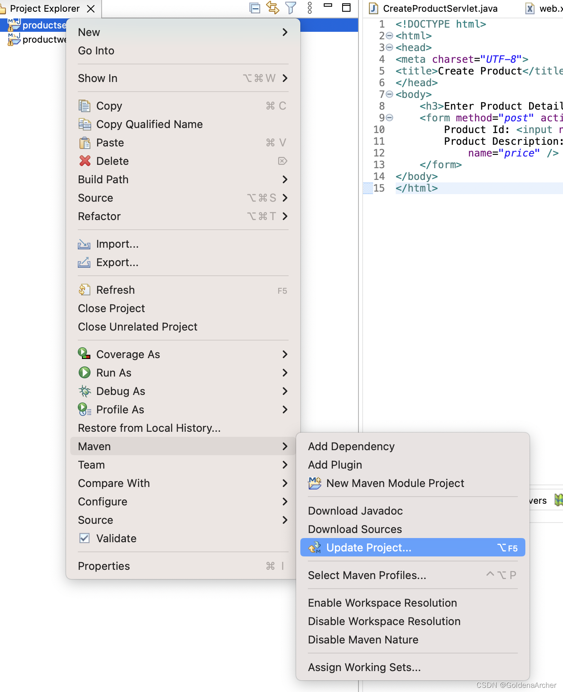Image resolution: width=563 pixels, height=692 pixels.
Task: Click the Validate checkmark icon
Action: click(x=84, y=538)
